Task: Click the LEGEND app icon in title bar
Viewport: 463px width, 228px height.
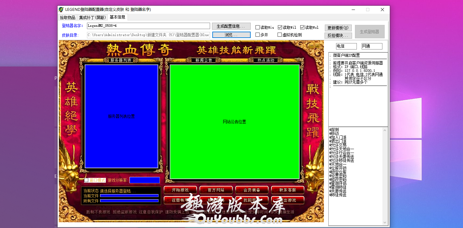Action: coord(61,10)
